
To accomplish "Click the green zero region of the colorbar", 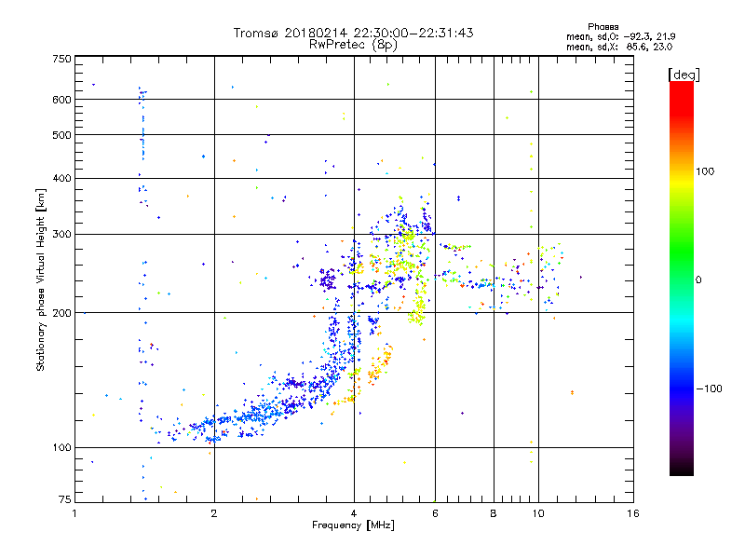I will [682, 279].
